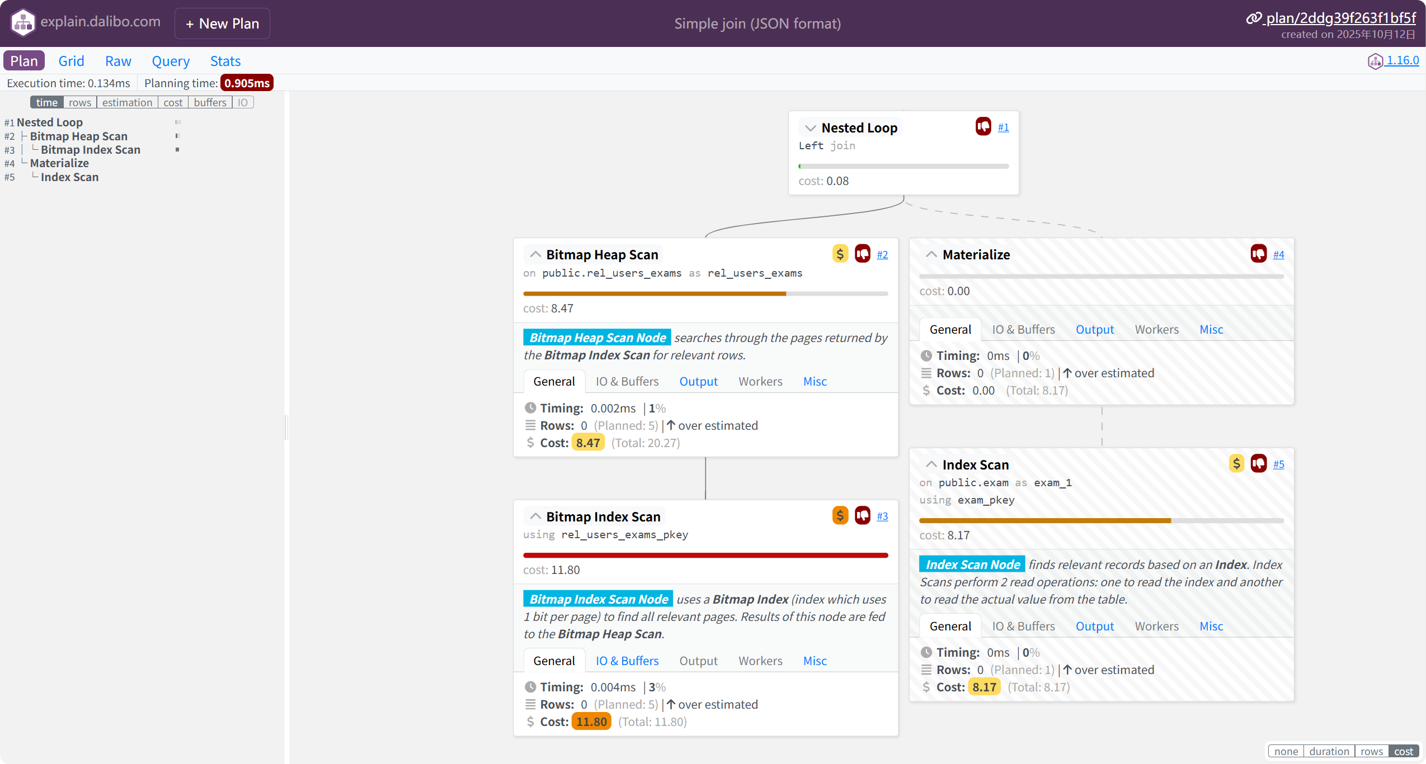This screenshot has width=1426, height=764.
Task: Select Materialize in the plan tree list
Action: pos(59,163)
